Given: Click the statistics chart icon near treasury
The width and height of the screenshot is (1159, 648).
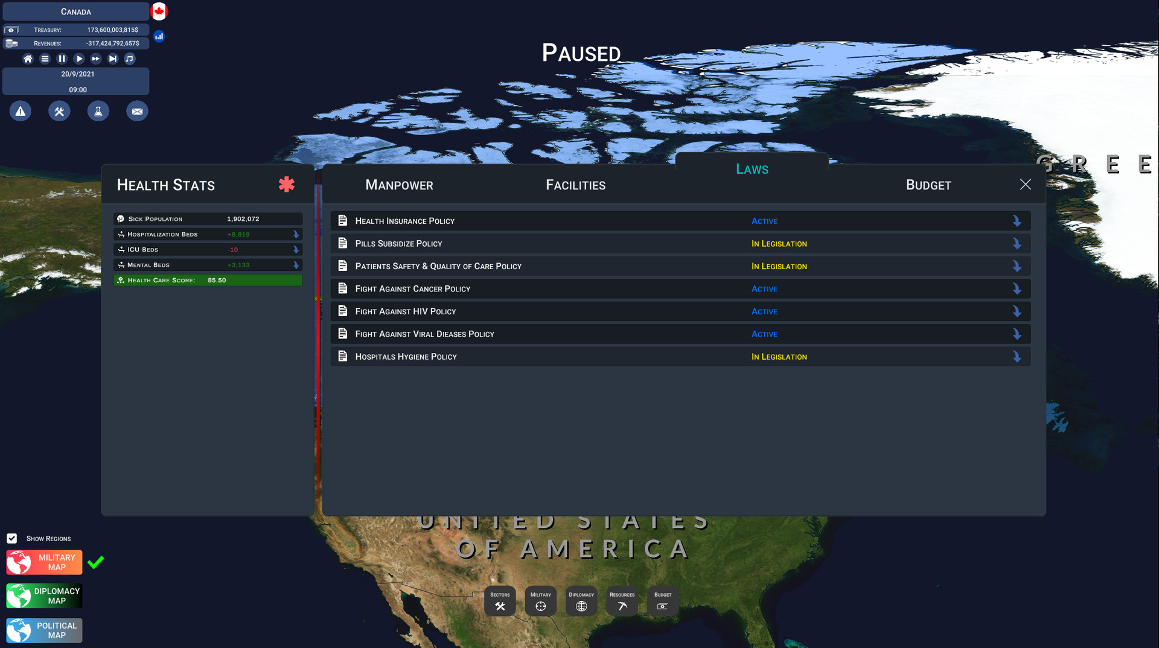Looking at the screenshot, I should point(159,36).
